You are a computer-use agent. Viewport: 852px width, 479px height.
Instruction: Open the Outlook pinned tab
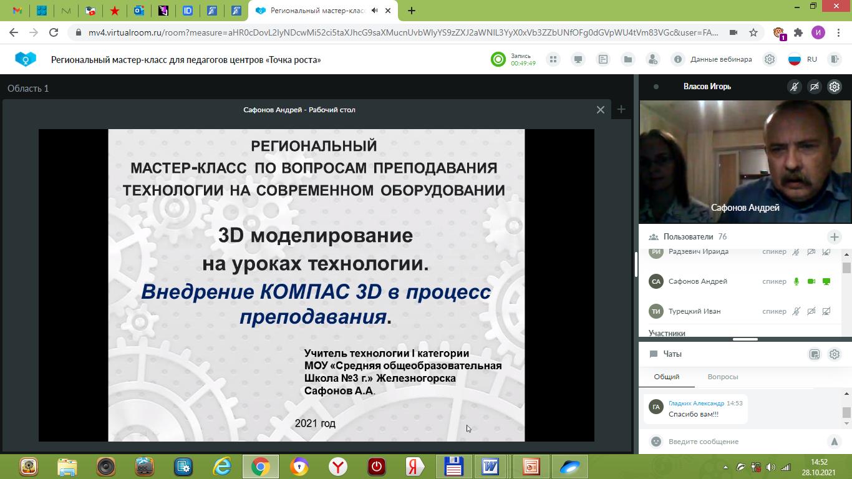(x=138, y=11)
